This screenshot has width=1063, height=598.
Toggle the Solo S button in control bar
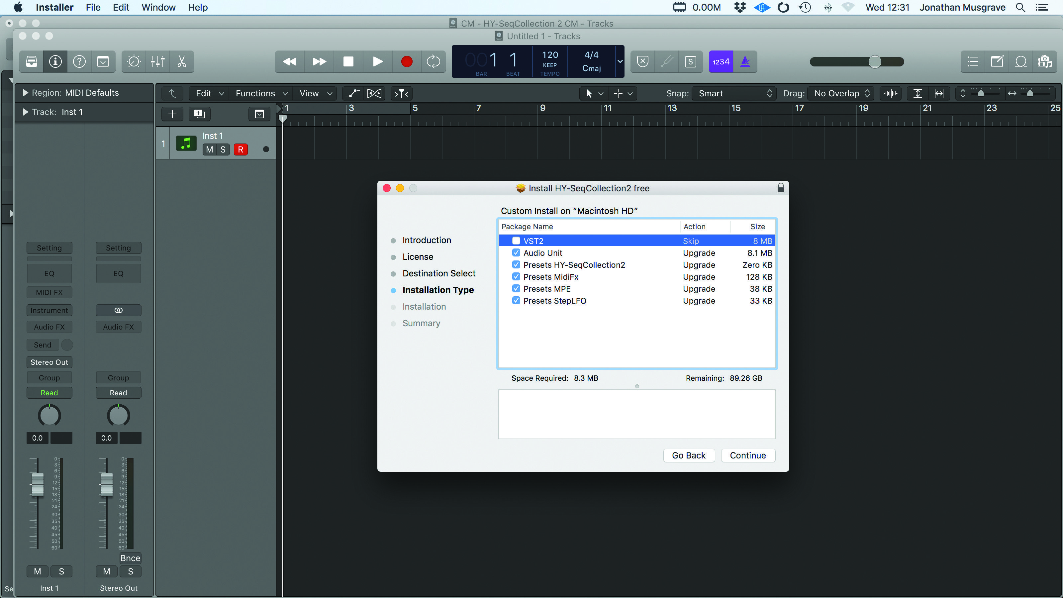tap(690, 61)
